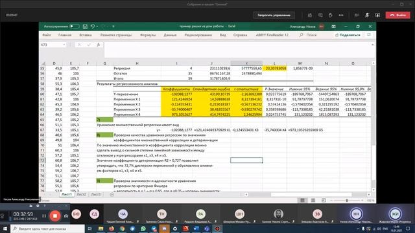
Task: Open the comments icon beside Поделиться
Action: (369, 35)
